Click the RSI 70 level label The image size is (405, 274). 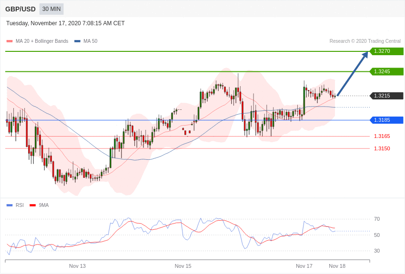[x=377, y=219]
